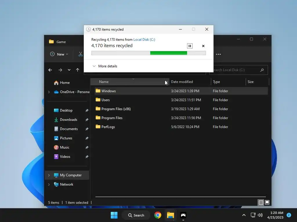The width and height of the screenshot is (297, 222).
Task: Open the clock showing 1:20 AM
Action: click(x=275, y=215)
